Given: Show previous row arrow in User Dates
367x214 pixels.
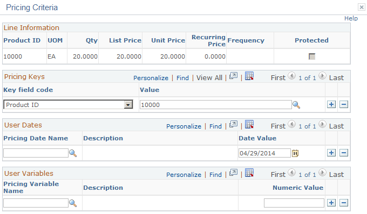Looking at the screenshot, I should click(291, 124).
